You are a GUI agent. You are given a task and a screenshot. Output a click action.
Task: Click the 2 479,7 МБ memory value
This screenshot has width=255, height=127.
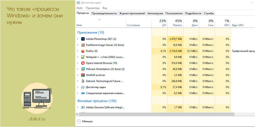(x=175, y=39)
